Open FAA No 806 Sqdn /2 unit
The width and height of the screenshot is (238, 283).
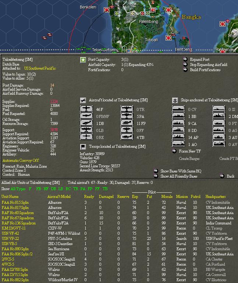pos(17,254)
